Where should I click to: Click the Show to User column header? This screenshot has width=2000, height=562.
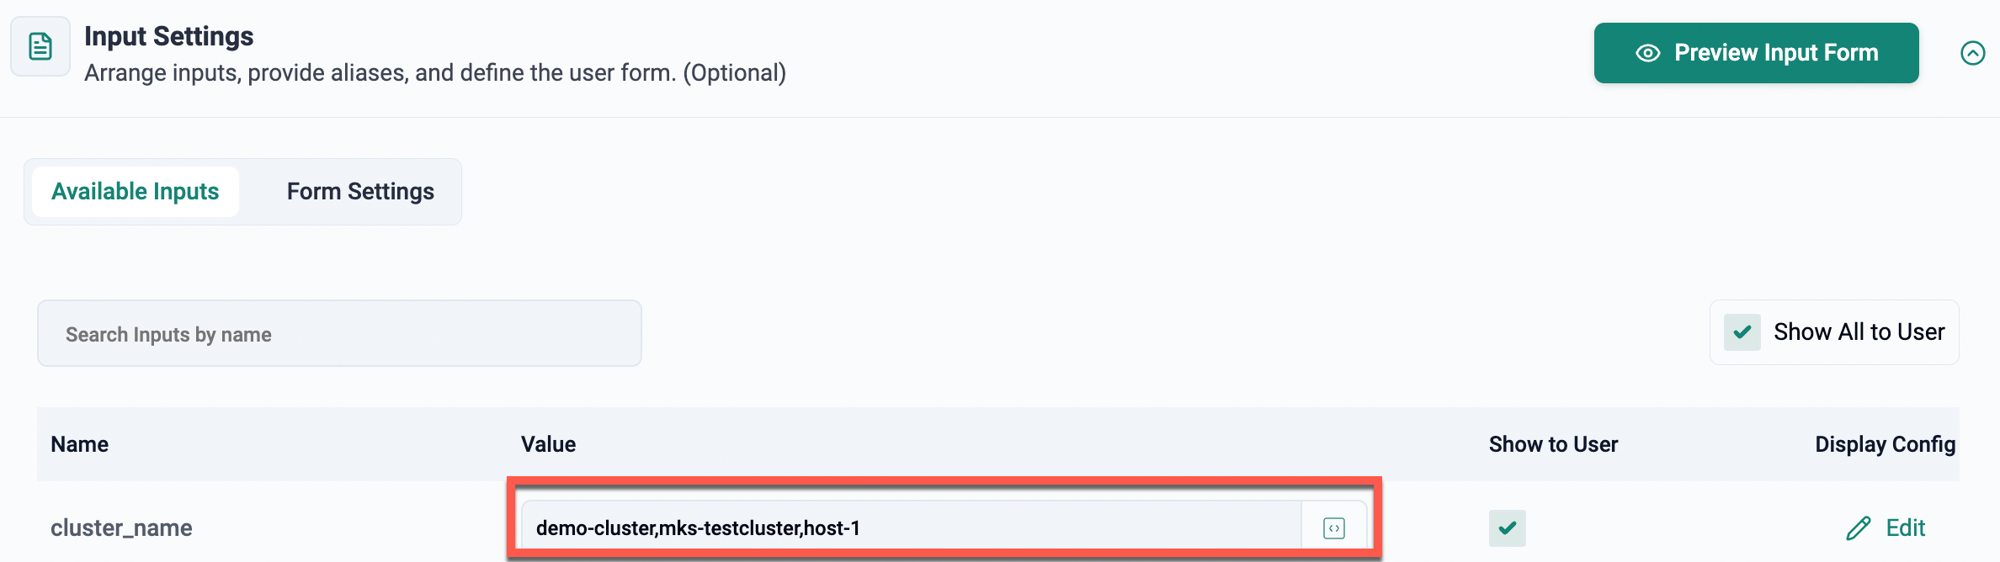[x=1553, y=444]
